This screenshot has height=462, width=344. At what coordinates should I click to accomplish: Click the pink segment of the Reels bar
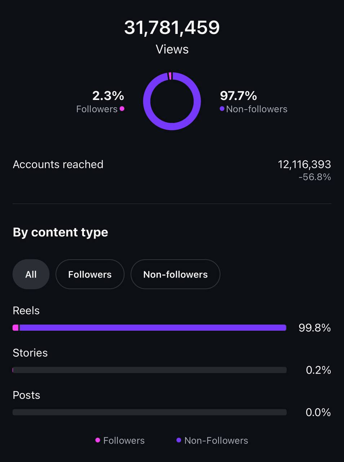click(x=16, y=328)
